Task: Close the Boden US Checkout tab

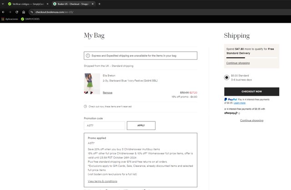Action: point(93,4)
